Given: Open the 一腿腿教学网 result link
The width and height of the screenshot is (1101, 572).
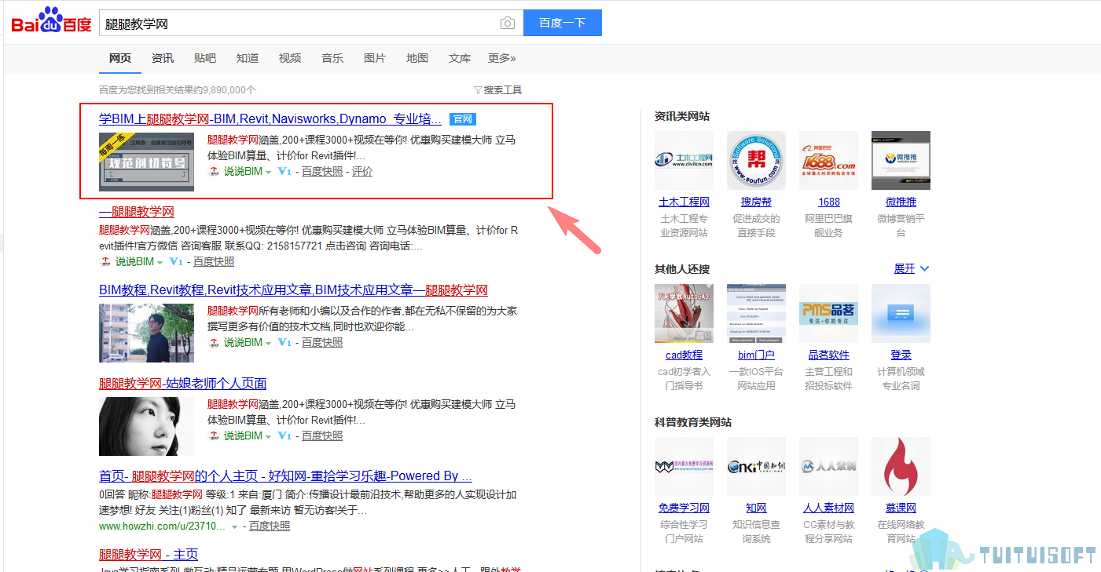Looking at the screenshot, I should point(137,212).
